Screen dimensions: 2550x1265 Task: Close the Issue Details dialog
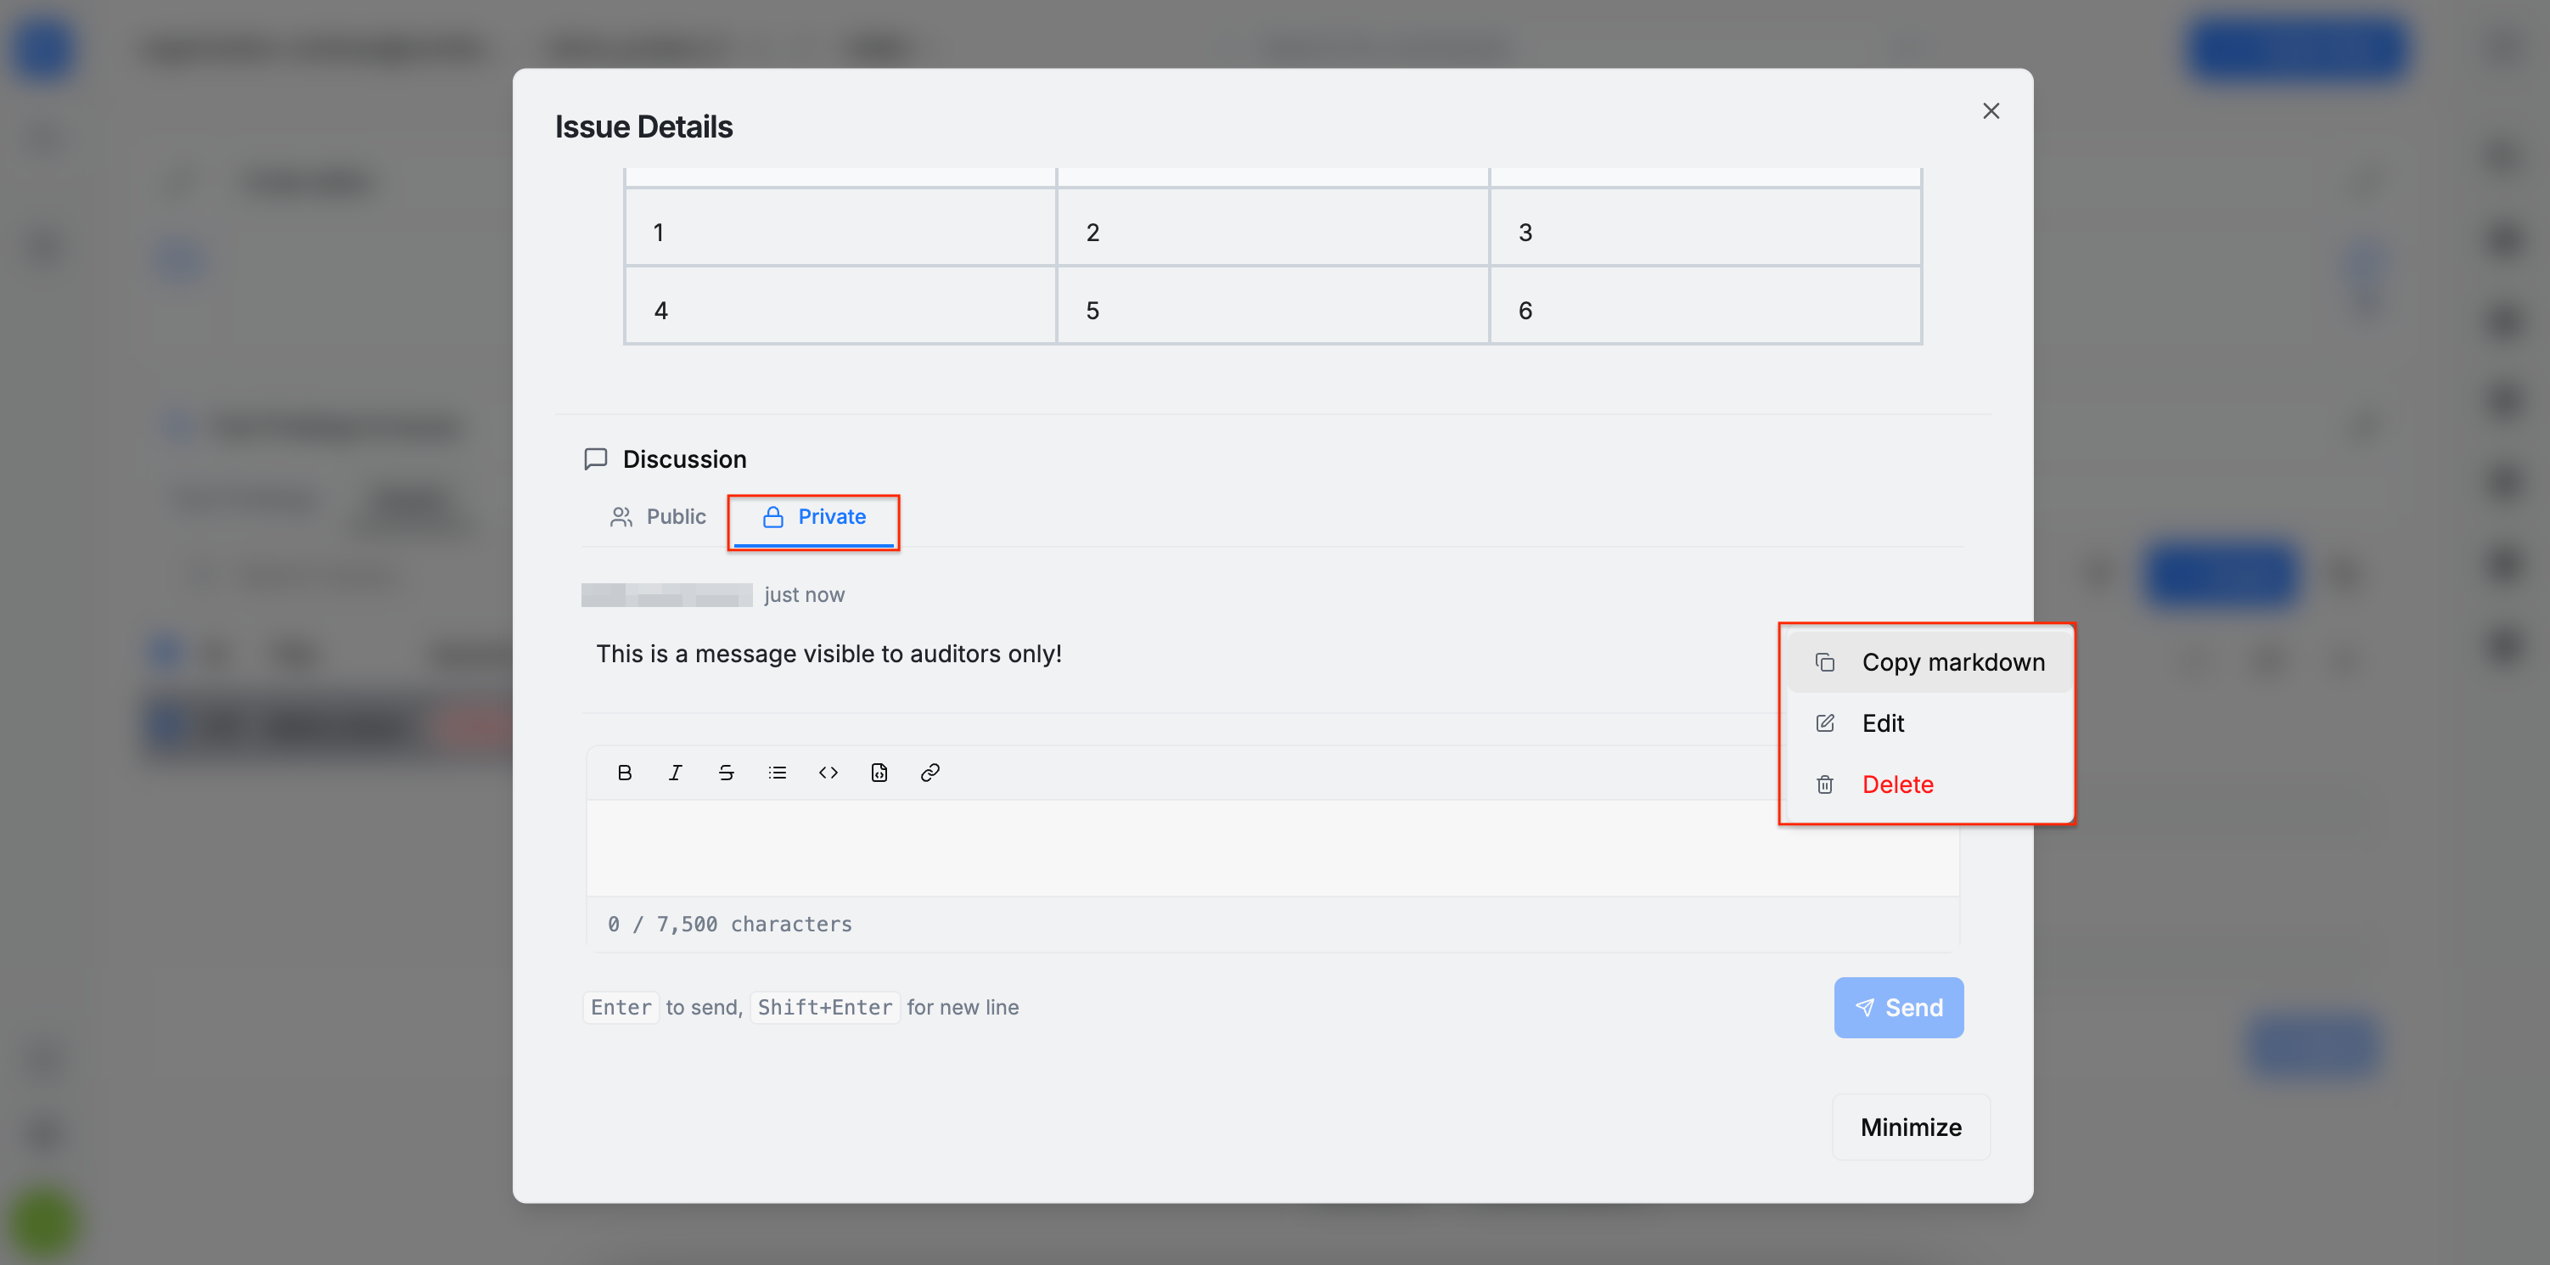[x=1991, y=111]
